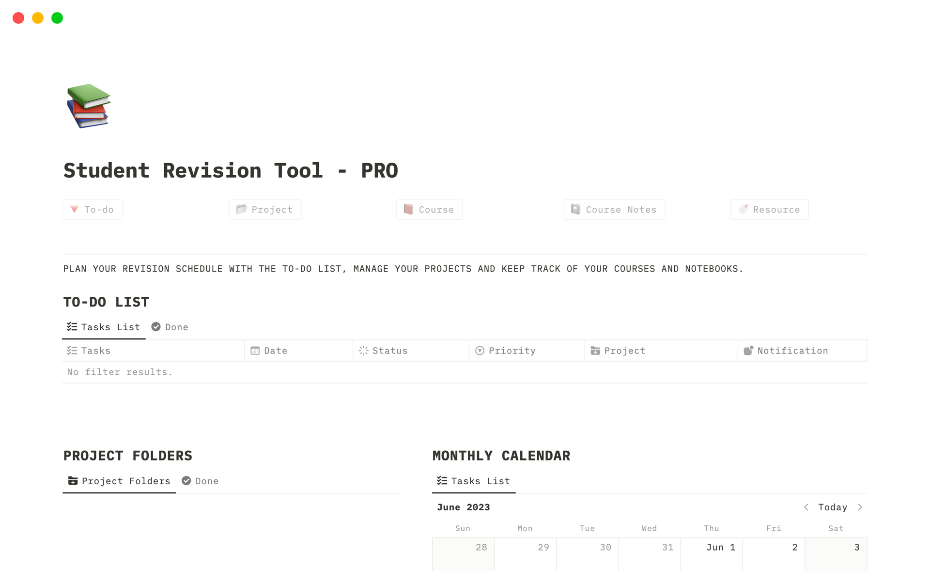This screenshot has width=930, height=581.
Task: Click the Project column folder icon
Action: [595, 351]
